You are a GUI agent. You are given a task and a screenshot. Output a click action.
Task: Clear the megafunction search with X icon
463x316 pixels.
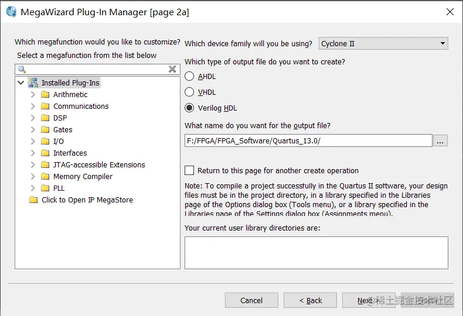pyautogui.click(x=172, y=69)
